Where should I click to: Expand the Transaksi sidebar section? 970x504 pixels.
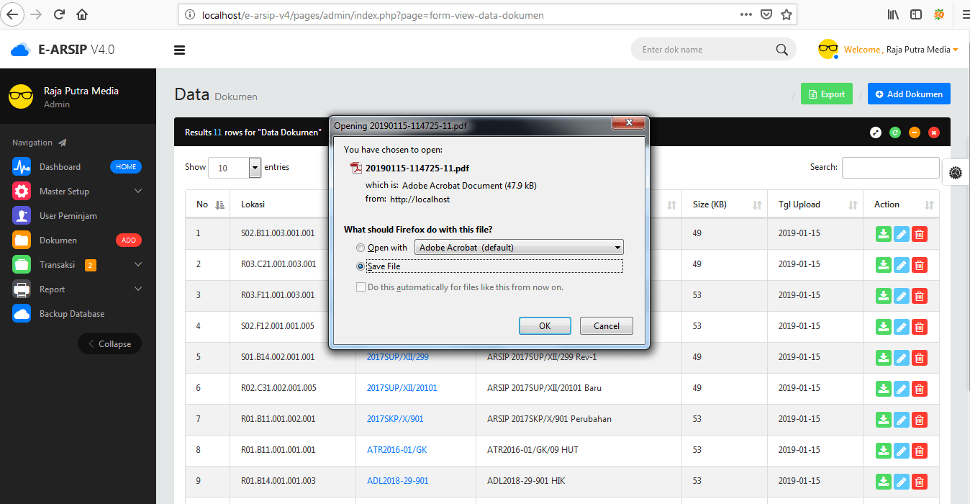coord(60,264)
